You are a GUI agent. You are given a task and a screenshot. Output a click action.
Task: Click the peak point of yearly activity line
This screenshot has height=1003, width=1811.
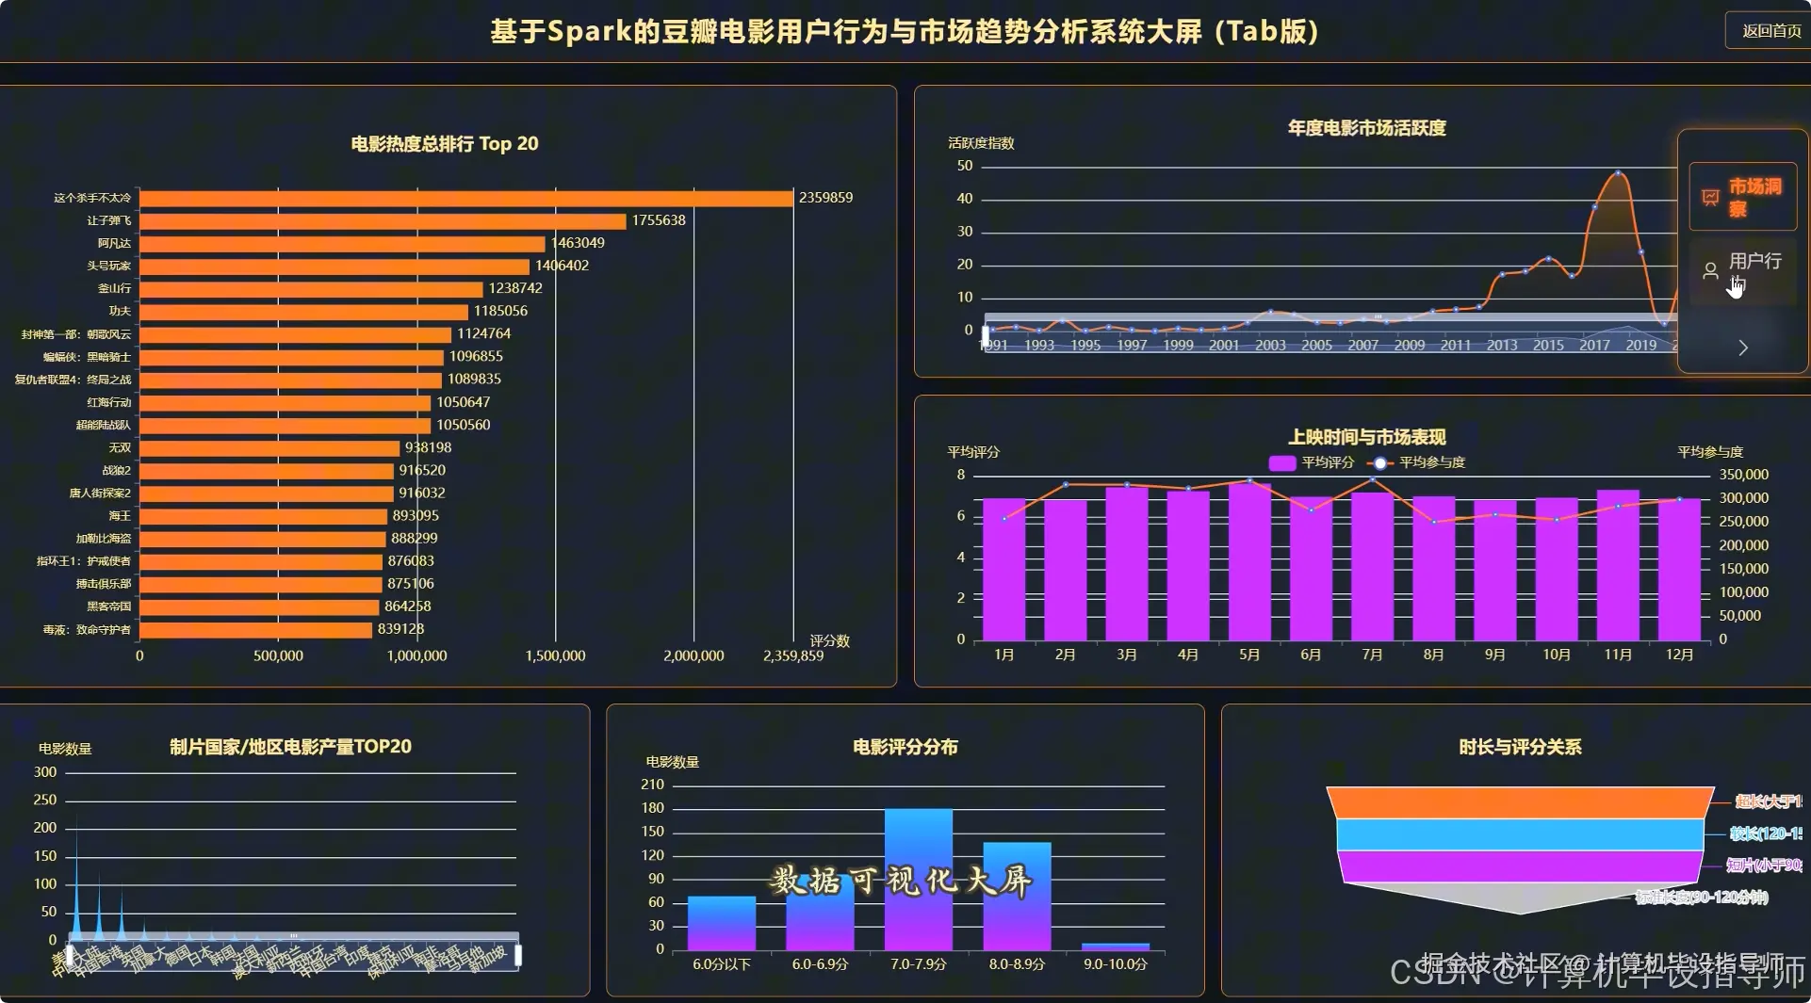click(1618, 173)
